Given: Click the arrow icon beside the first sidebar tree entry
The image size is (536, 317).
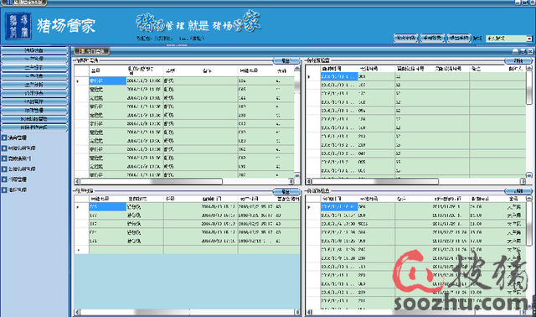Looking at the screenshot, I should 4,138.
